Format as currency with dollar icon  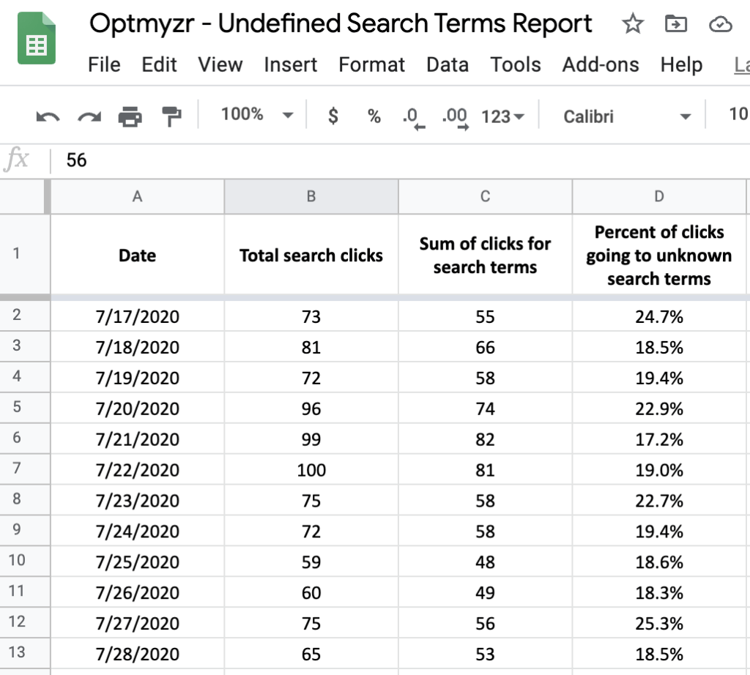[x=333, y=116]
